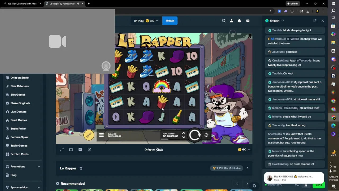The image size is (339, 191).
Task: Open the notifications bell
Action: [x=239, y=21]
